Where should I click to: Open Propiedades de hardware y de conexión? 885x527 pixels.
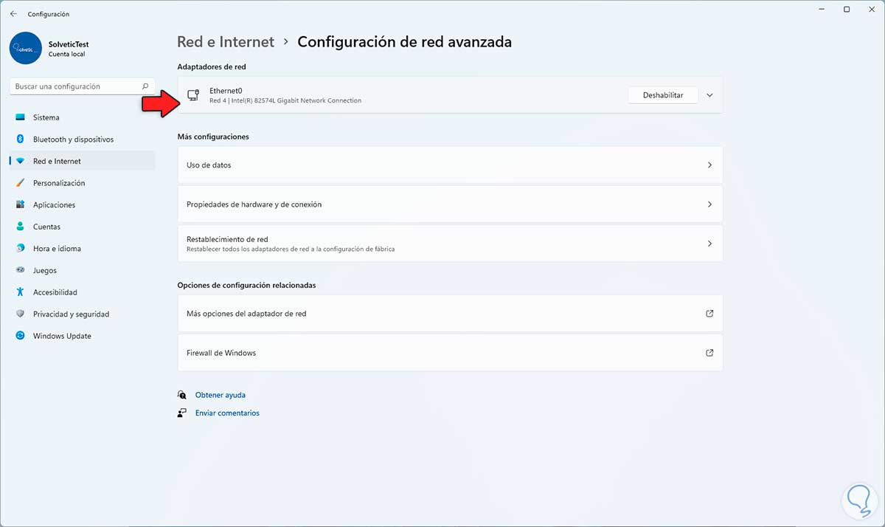450,204
